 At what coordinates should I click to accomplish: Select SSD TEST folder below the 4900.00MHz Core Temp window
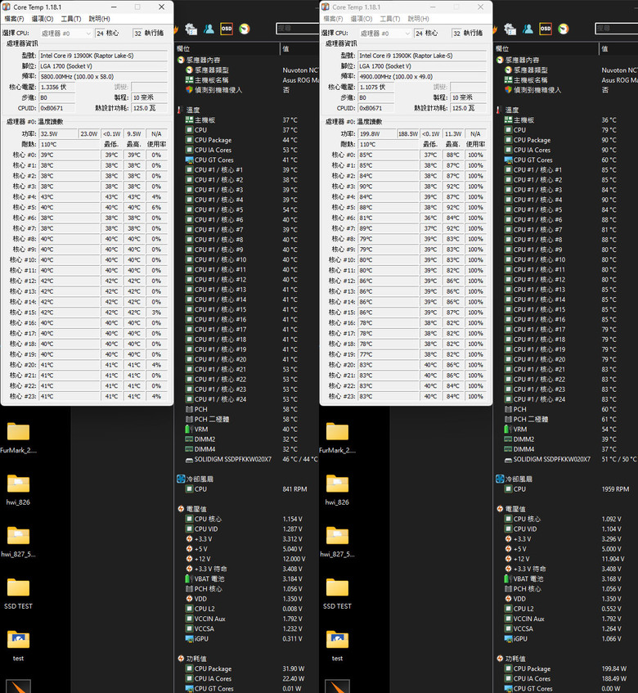click(x=337, y=593)
